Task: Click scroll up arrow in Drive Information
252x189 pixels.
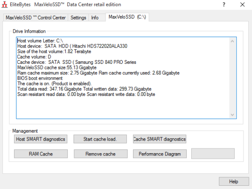Action: [x=232, y=41]
